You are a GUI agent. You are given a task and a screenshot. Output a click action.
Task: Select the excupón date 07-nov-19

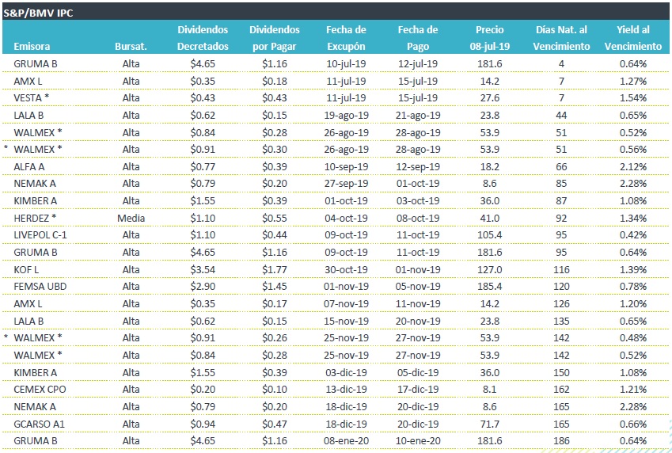coord(346,304)
